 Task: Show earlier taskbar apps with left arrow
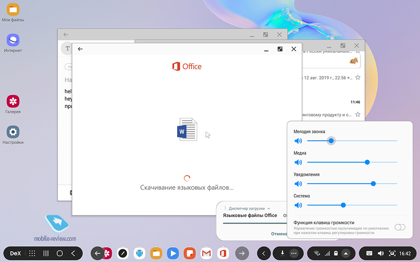[97, 253]
